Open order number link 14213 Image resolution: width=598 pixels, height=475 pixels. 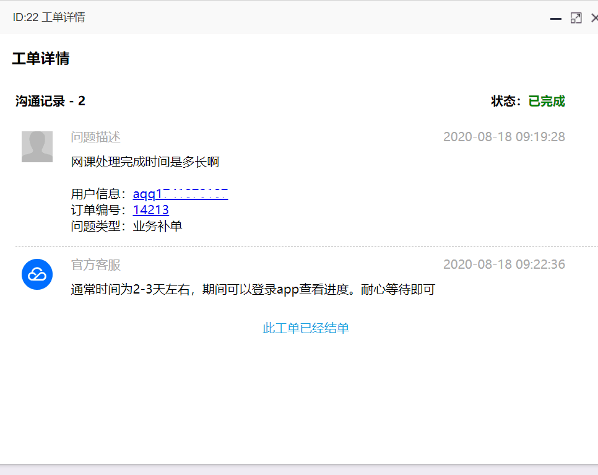150,210
